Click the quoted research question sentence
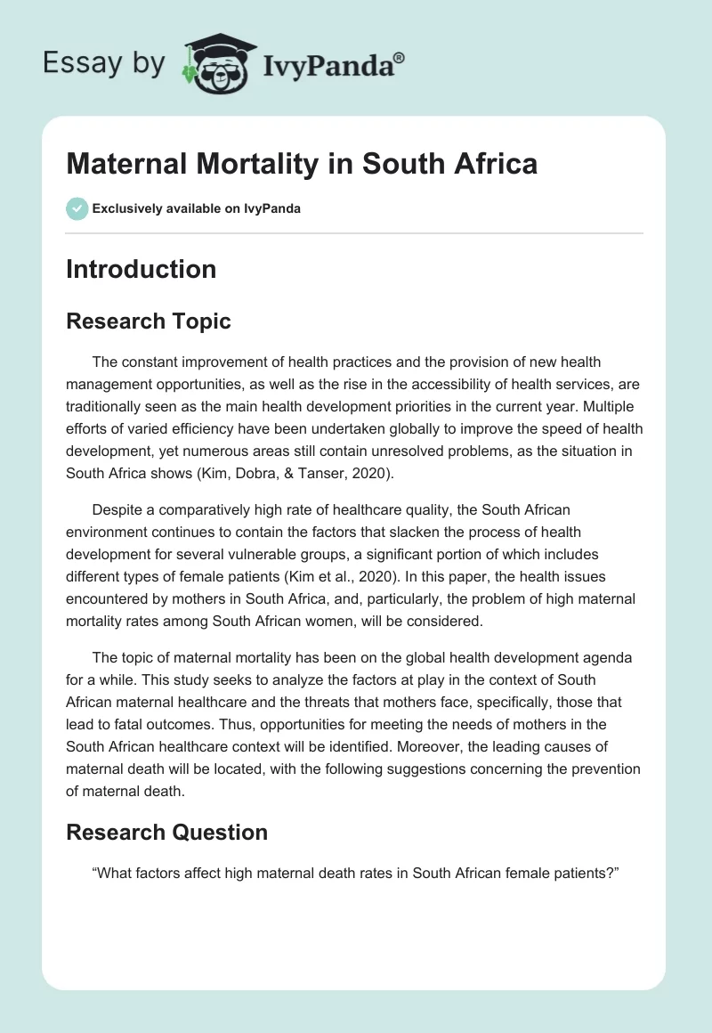Screen dimensions: 712x1033 (355, 874)
